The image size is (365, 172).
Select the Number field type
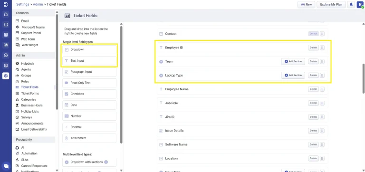point(89,116)
